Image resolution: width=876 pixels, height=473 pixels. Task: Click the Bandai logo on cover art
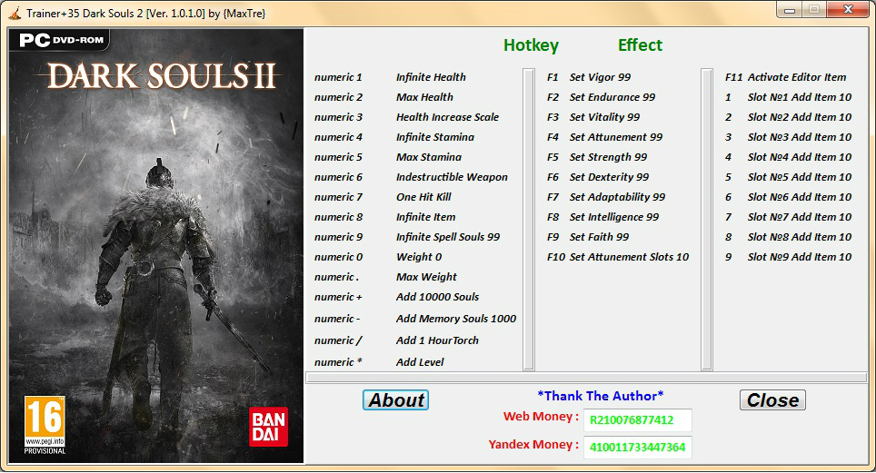tap(268, 428)
